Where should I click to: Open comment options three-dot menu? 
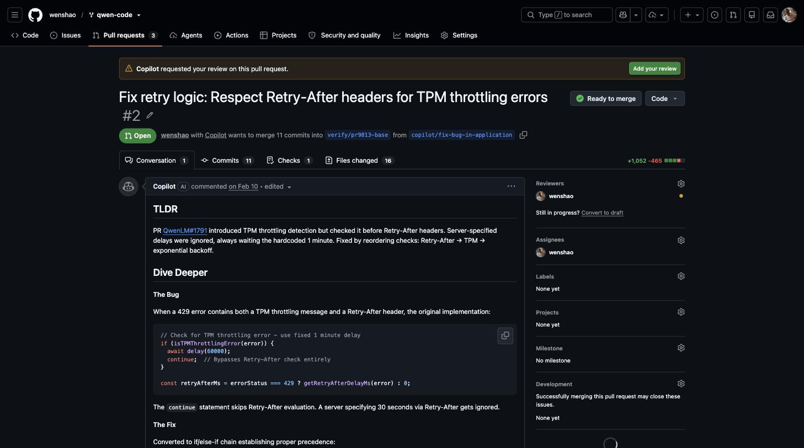tap(511, 186)
